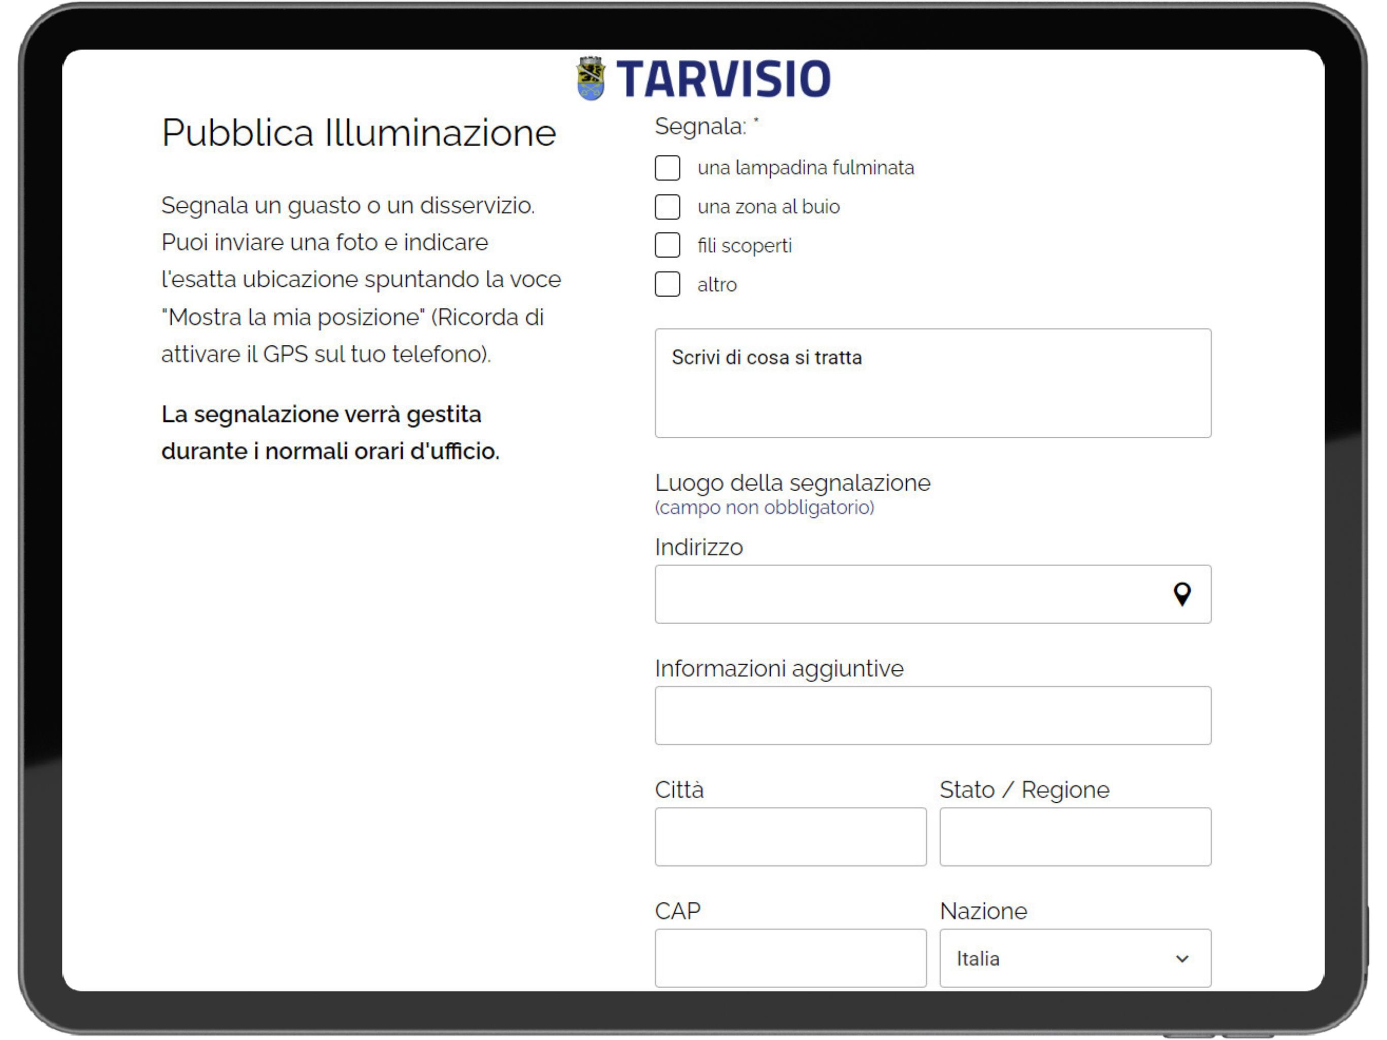1387x1040 pixels.
Task: Click the CAP input field
Action: click(x=790, y=958)
